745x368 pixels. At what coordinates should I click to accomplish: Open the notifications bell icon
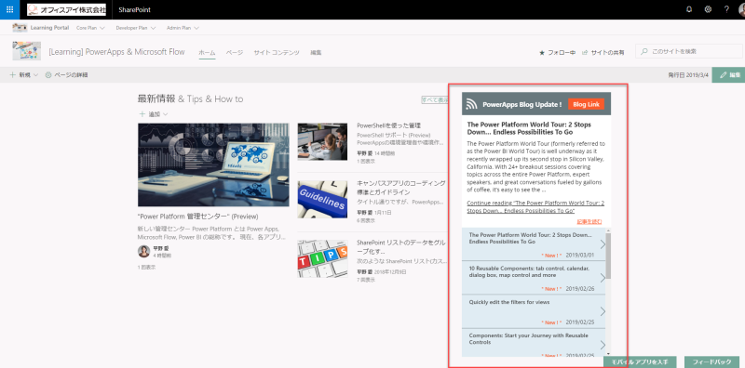pos(689,9)
